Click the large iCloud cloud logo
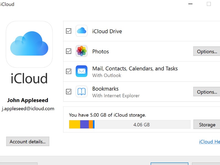The width and height of the screenshot is (220, 165). tap(29, 44)
